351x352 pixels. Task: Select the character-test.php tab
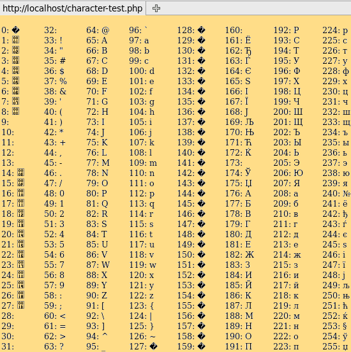coord(73,8)
